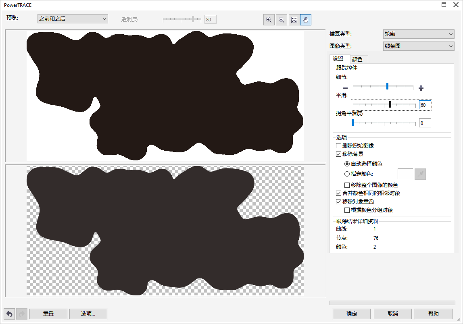Image resolution: width=463 pixels, height=324 pixels.
Task: Switch to the 颜色 tab
Action: (x=357, y=59)
